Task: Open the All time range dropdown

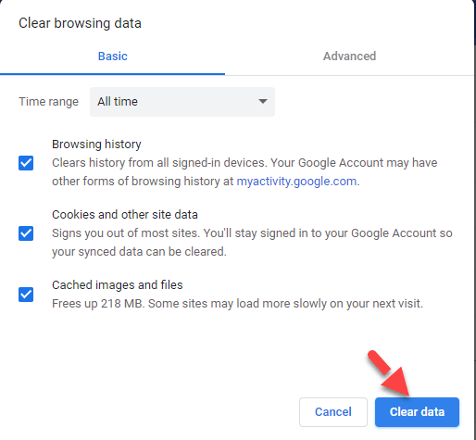Action: [182, 102]
